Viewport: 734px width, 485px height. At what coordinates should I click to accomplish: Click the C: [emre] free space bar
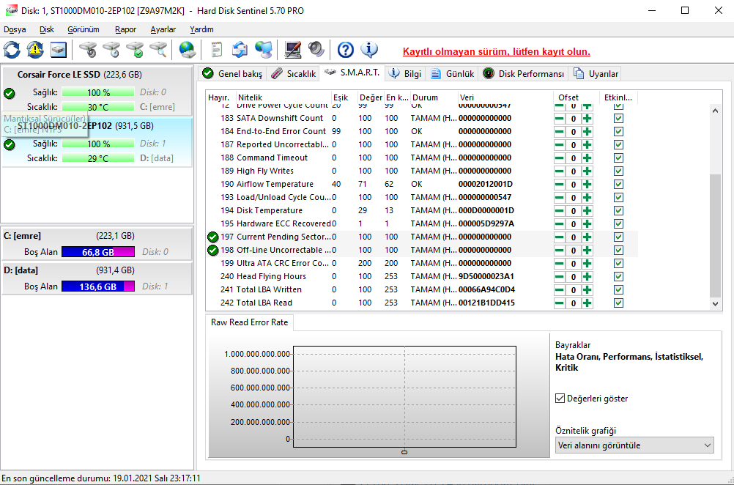tap(98, 252)
